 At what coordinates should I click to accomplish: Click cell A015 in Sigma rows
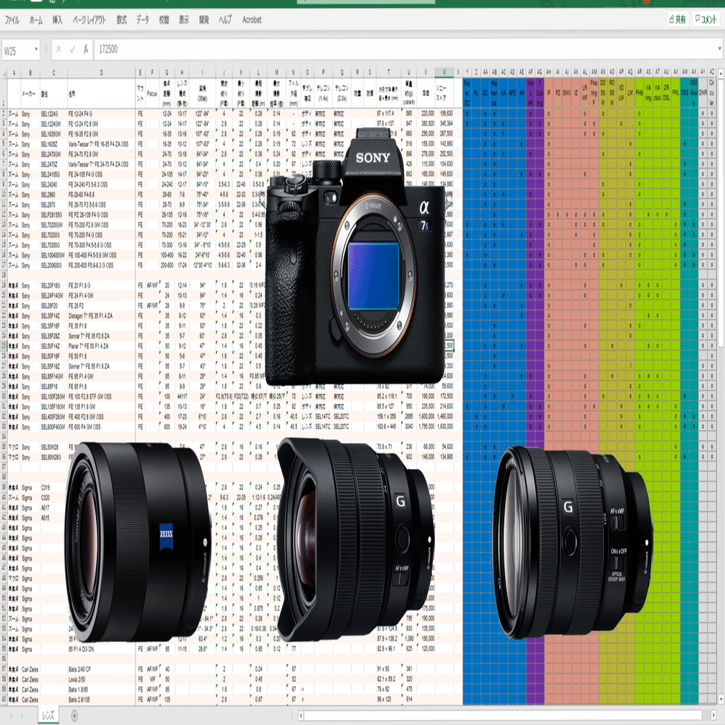(53, 518)
